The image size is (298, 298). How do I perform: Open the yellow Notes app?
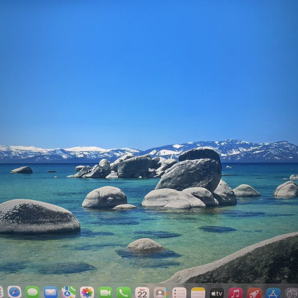pyautogui.click(x=198, y=293)
